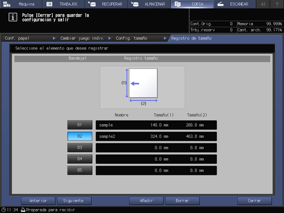Click the clock icon in status bar
This screenshot has height=213, width=284.
3,210
